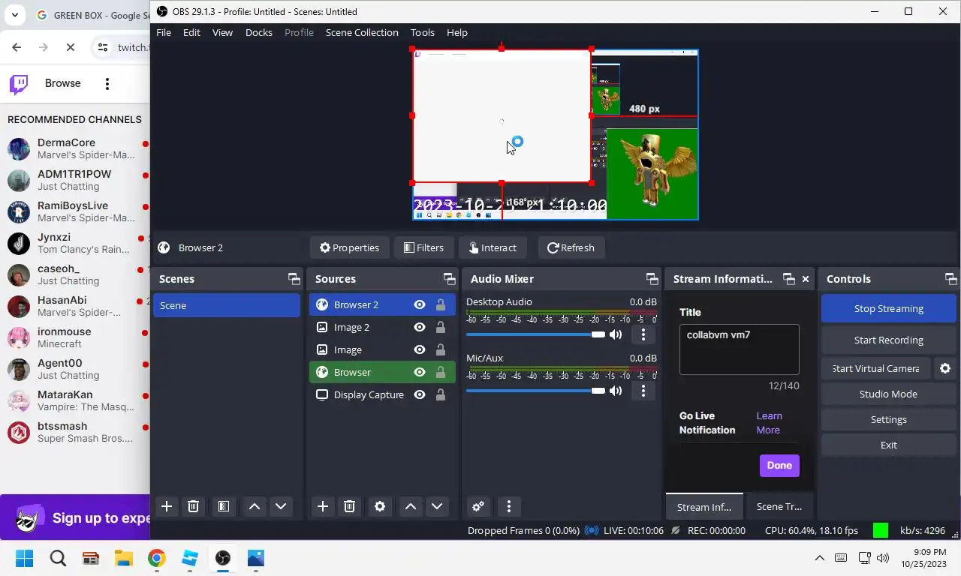The height and width of the screenshot is (576, 961).
Task: Open the View menu
Action: (x=222, y=32)
